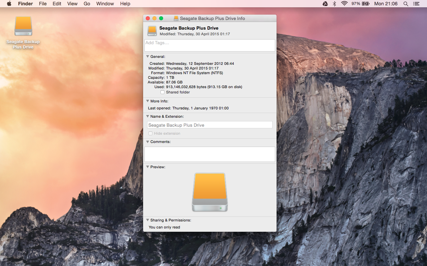This screenshot has width=427, height=266.
Task: Open the File menu
Action: 43,4
